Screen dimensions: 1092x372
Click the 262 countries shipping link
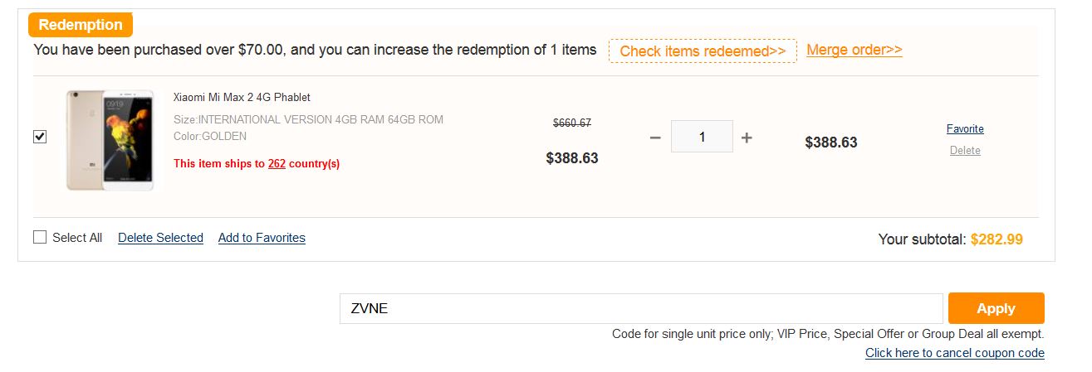277,164
